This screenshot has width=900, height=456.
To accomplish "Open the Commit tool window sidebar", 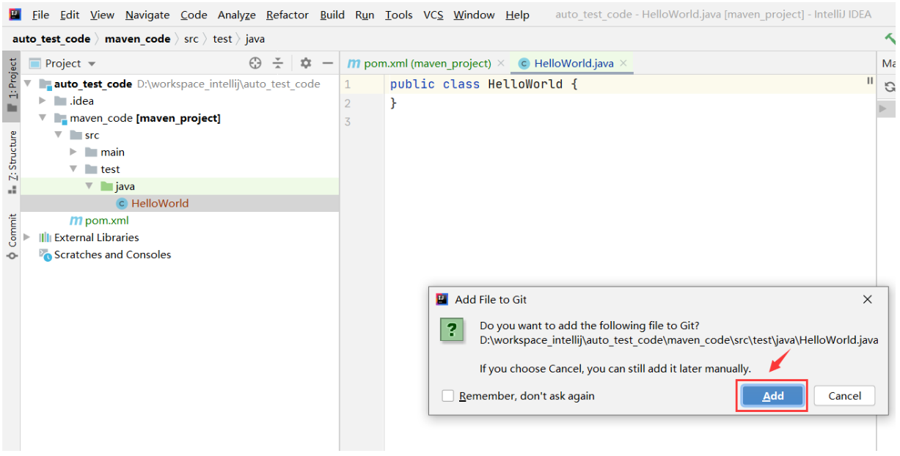I will pos(12,236).
